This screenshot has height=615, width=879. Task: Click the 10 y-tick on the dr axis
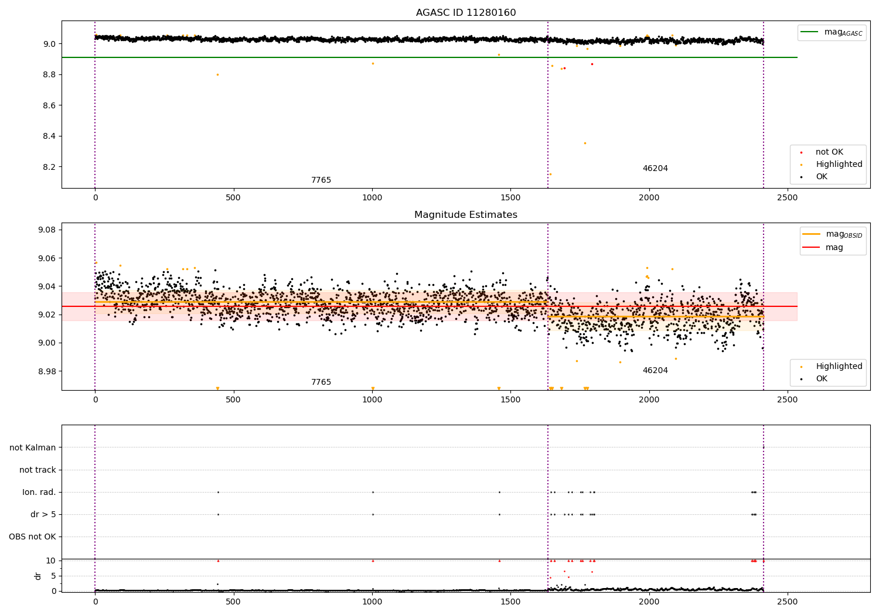click(51, 561)
